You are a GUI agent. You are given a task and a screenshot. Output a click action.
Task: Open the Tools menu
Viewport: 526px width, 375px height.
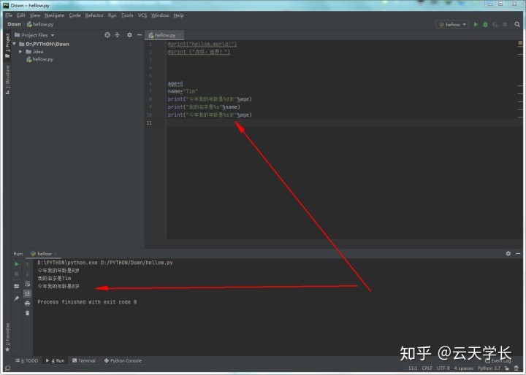click(127, 15)
